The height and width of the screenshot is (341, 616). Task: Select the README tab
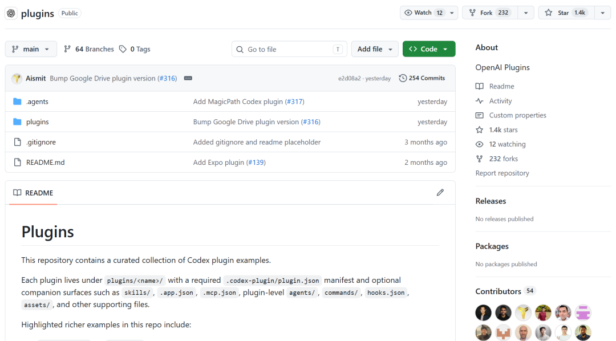33,193
